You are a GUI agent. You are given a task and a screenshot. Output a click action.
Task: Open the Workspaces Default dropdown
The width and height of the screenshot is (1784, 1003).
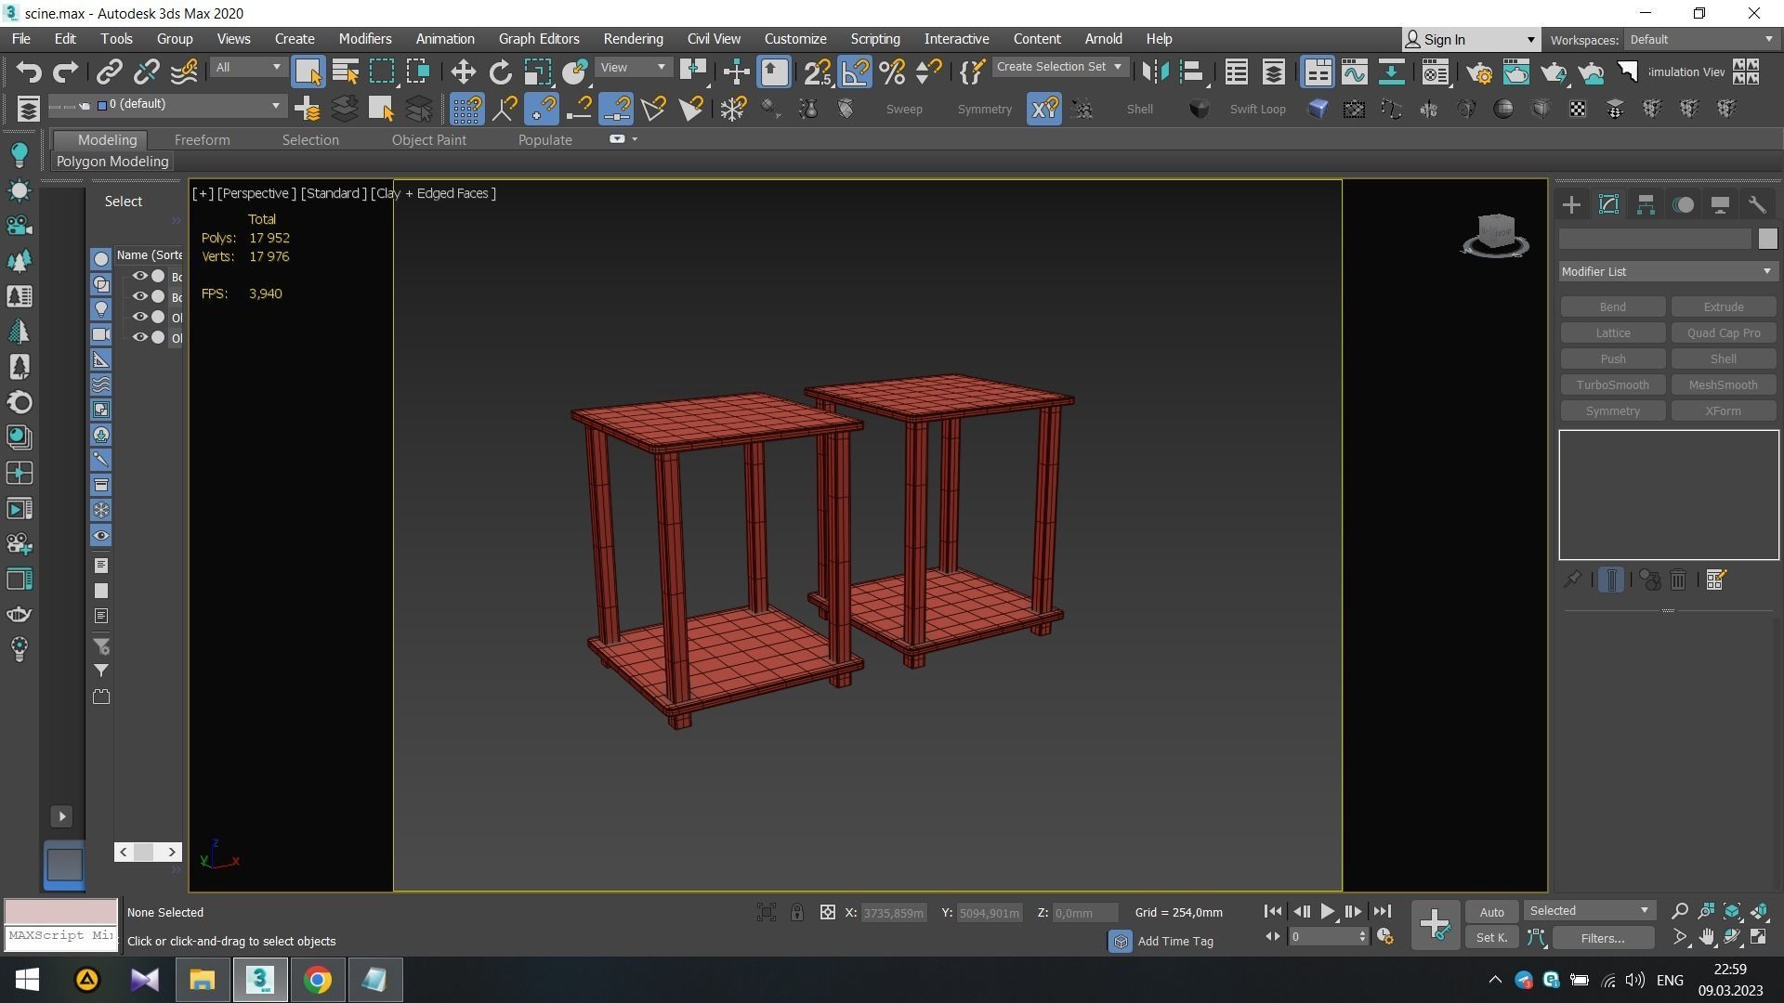(x=1700, y=39)
